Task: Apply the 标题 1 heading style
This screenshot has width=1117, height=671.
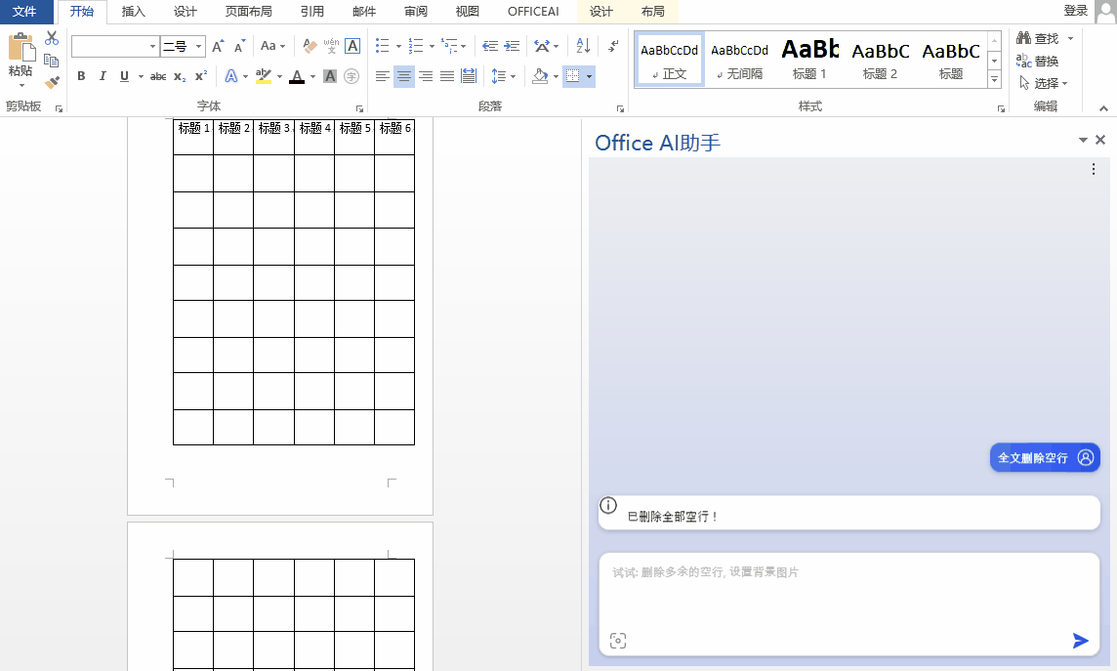Action: click(809, 59)
